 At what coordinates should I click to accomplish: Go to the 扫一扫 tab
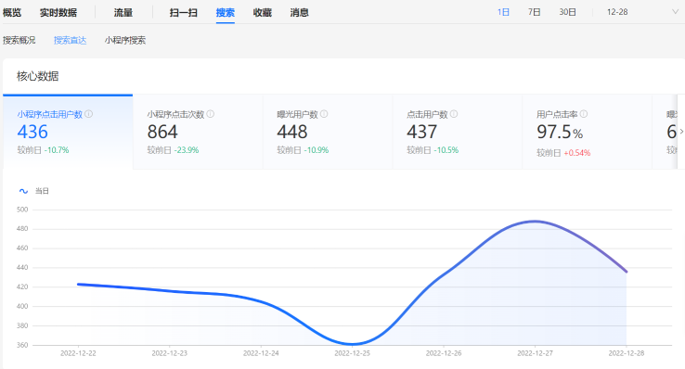pos(184,13)
